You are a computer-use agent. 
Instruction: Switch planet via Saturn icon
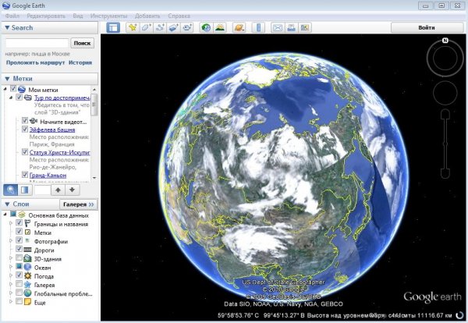coord(239,27)
